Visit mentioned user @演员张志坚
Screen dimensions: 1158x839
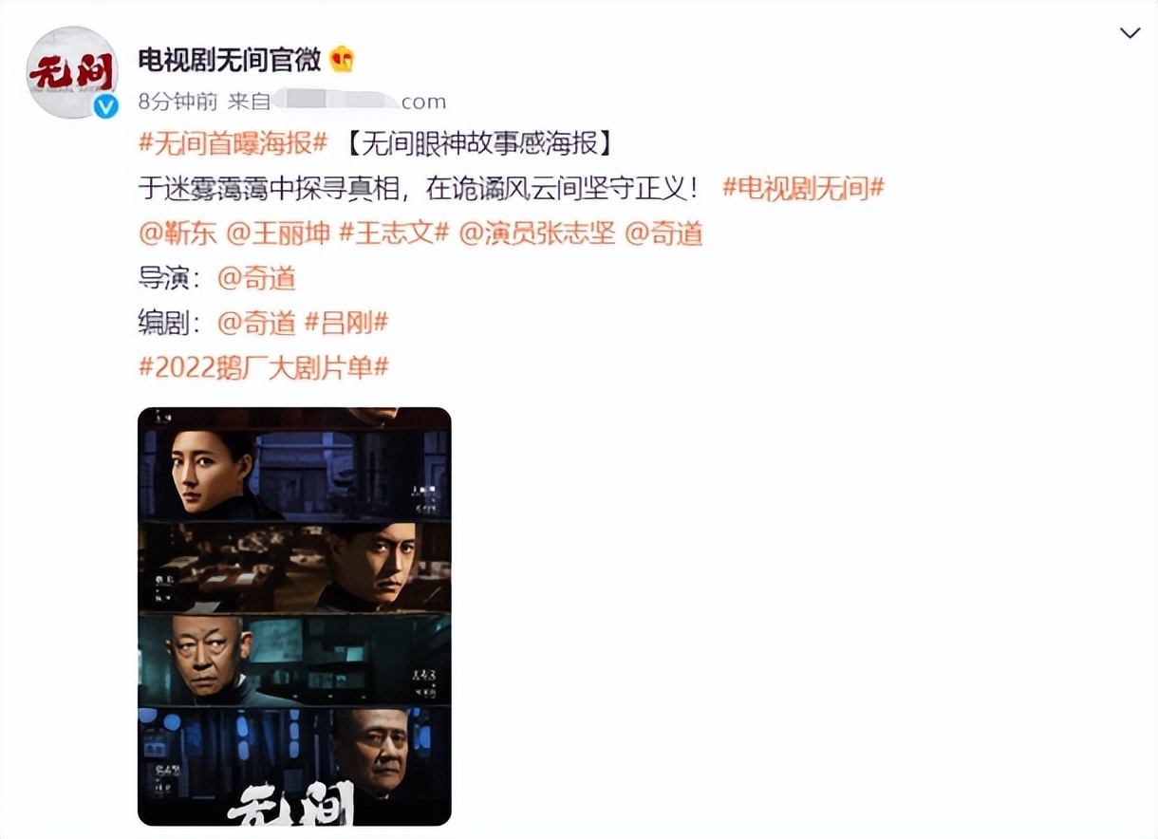(x=537, y=233)
